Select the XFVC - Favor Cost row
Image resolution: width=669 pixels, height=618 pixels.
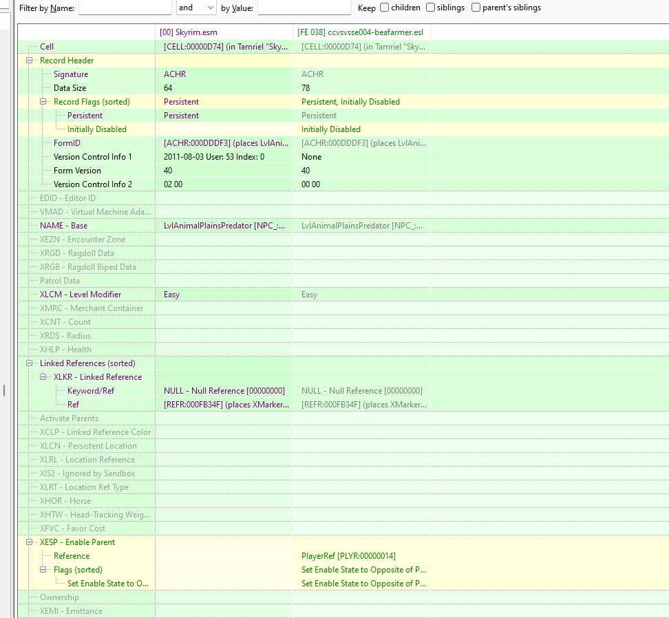(72, 529)
